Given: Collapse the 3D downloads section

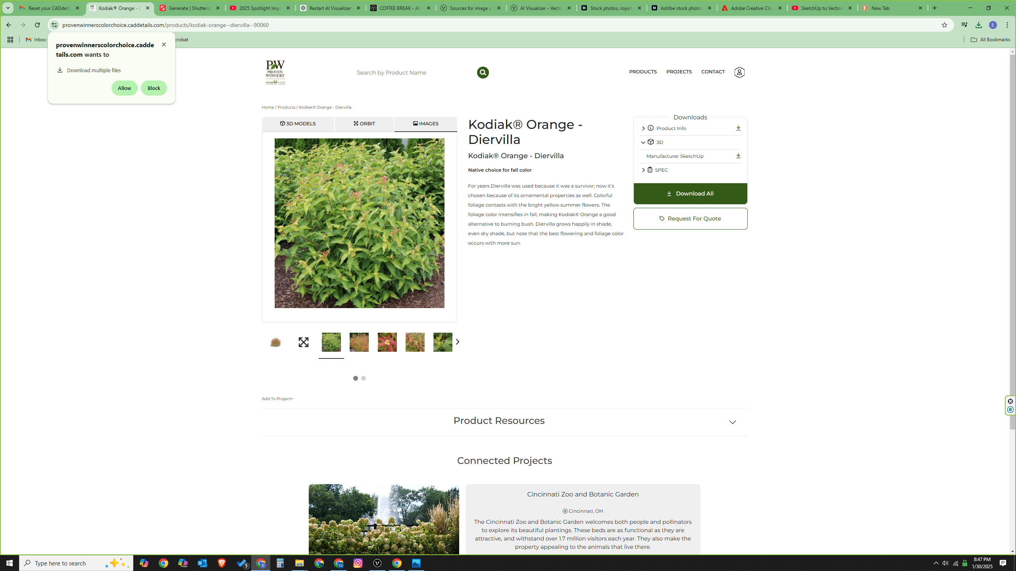Looking at the screenshot, I should pyautogui.click(x=643, y=142).
